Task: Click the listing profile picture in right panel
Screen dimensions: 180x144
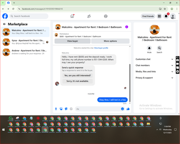Action: 154,30
